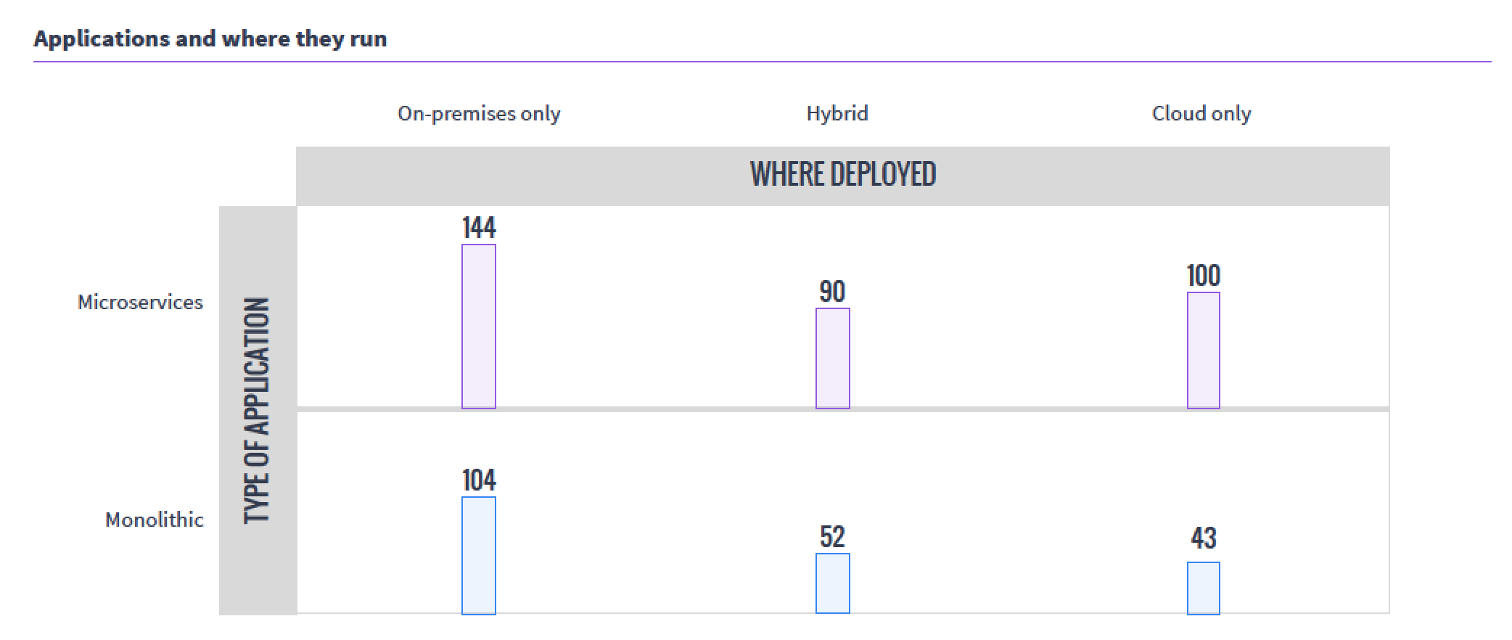Screen dimensions: 1512x640
Task: Select the 'Microservices' row label
Action: pos(140,303)
